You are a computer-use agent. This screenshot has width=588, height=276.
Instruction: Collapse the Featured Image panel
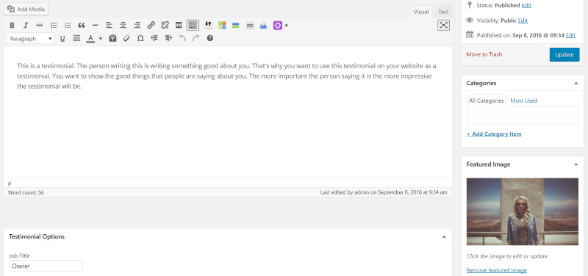[x=576, y=164]
